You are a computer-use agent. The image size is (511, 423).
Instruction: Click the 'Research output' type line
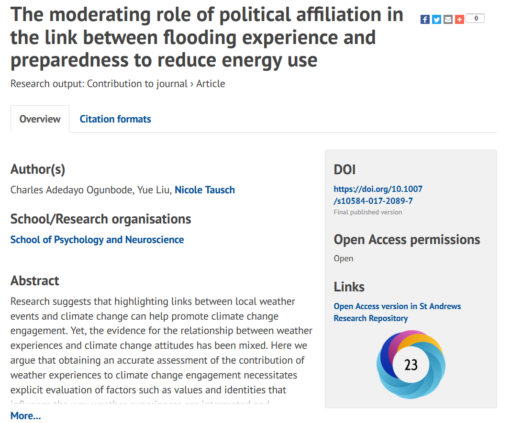118,84
